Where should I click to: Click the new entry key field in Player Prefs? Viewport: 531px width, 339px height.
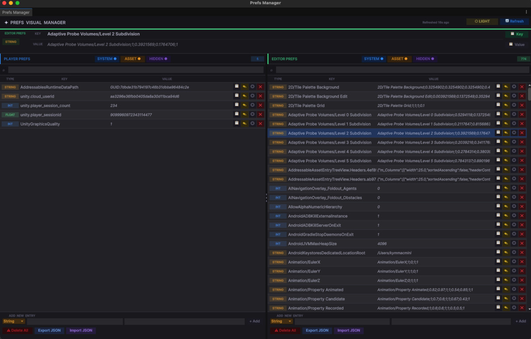click(75, 321)
